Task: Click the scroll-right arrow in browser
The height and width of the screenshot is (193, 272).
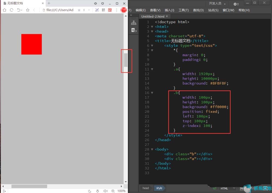Action: pos(121,186)
